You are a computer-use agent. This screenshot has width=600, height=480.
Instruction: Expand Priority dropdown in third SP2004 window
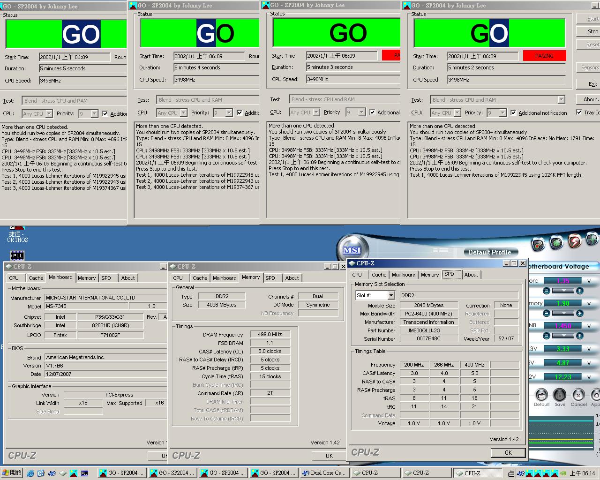(x=361, y=112)
